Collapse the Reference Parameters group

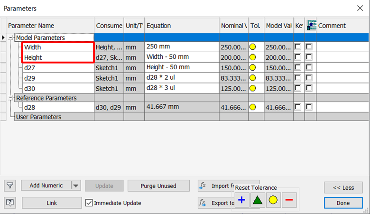coord(10,98)
